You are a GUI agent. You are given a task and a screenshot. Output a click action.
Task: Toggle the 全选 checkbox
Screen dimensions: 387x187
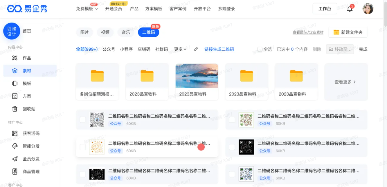260,49
